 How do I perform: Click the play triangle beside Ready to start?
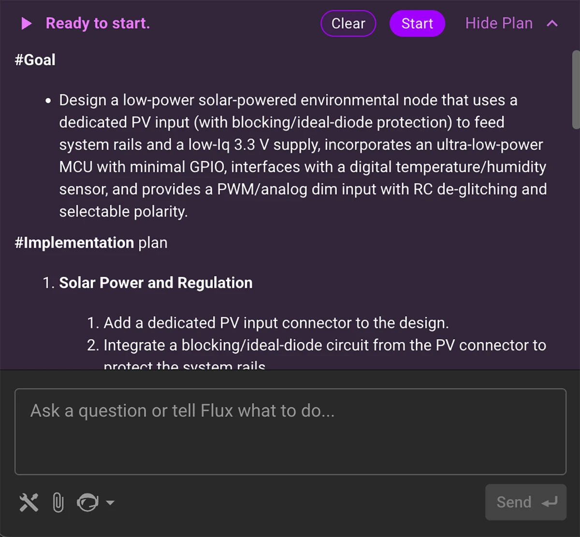pyautogui.click(x=26, y=23)
